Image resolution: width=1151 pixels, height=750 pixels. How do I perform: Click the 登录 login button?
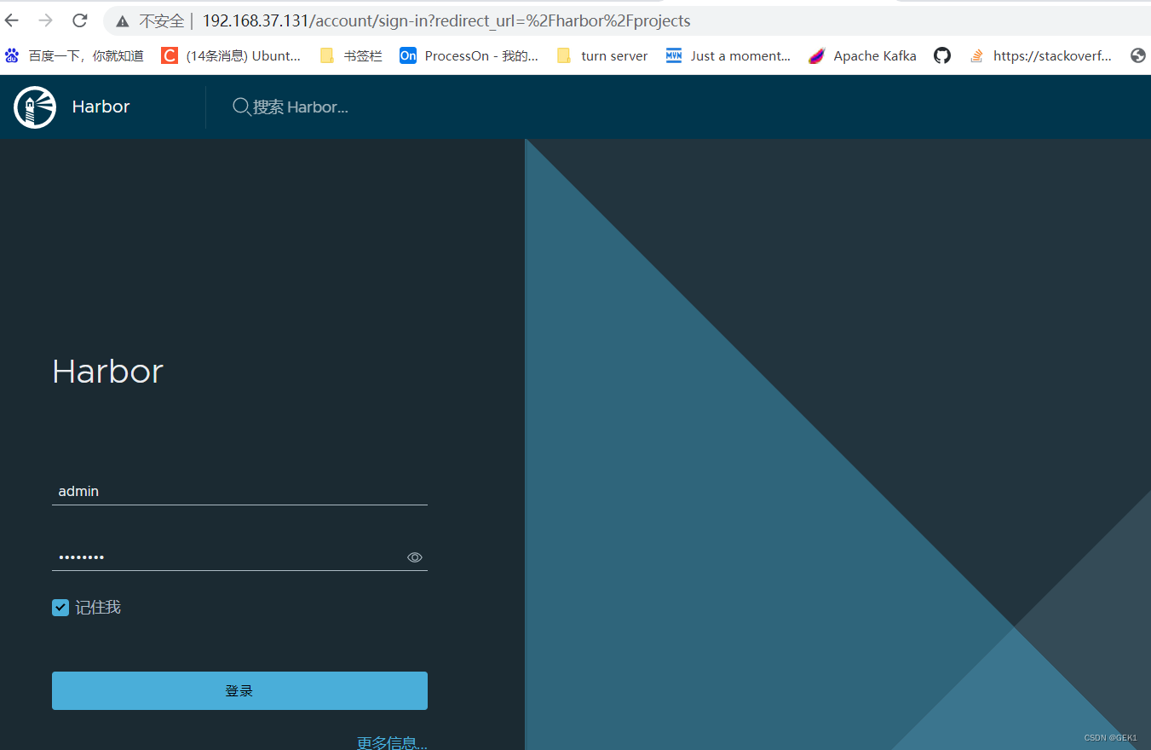[239, 690]
